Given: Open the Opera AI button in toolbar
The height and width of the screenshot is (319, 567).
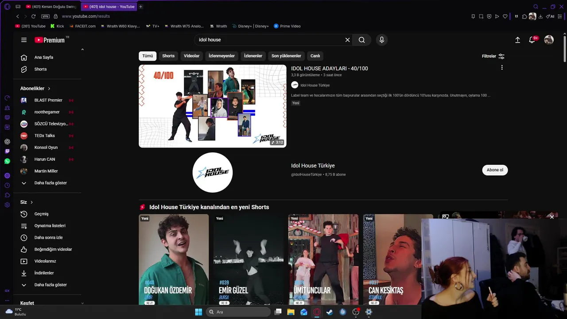Looking at the screenshot, I should (x=550, y=16).
